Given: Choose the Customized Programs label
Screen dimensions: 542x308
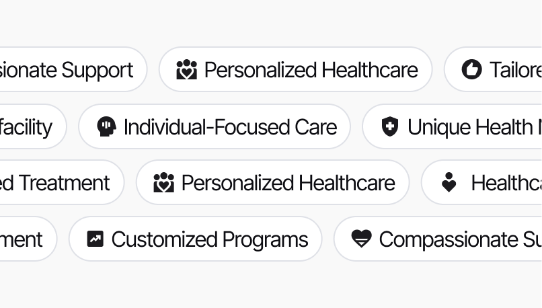Looking at the screenshot, I should click(209, 239).
